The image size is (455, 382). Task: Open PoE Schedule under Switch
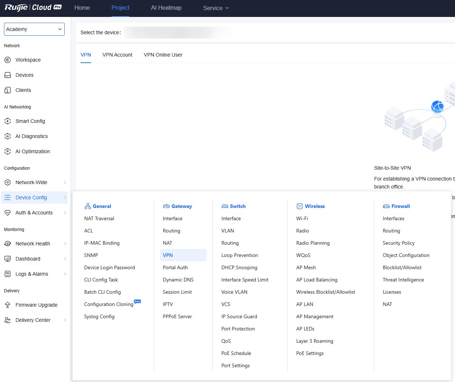(x=236, y=353)
